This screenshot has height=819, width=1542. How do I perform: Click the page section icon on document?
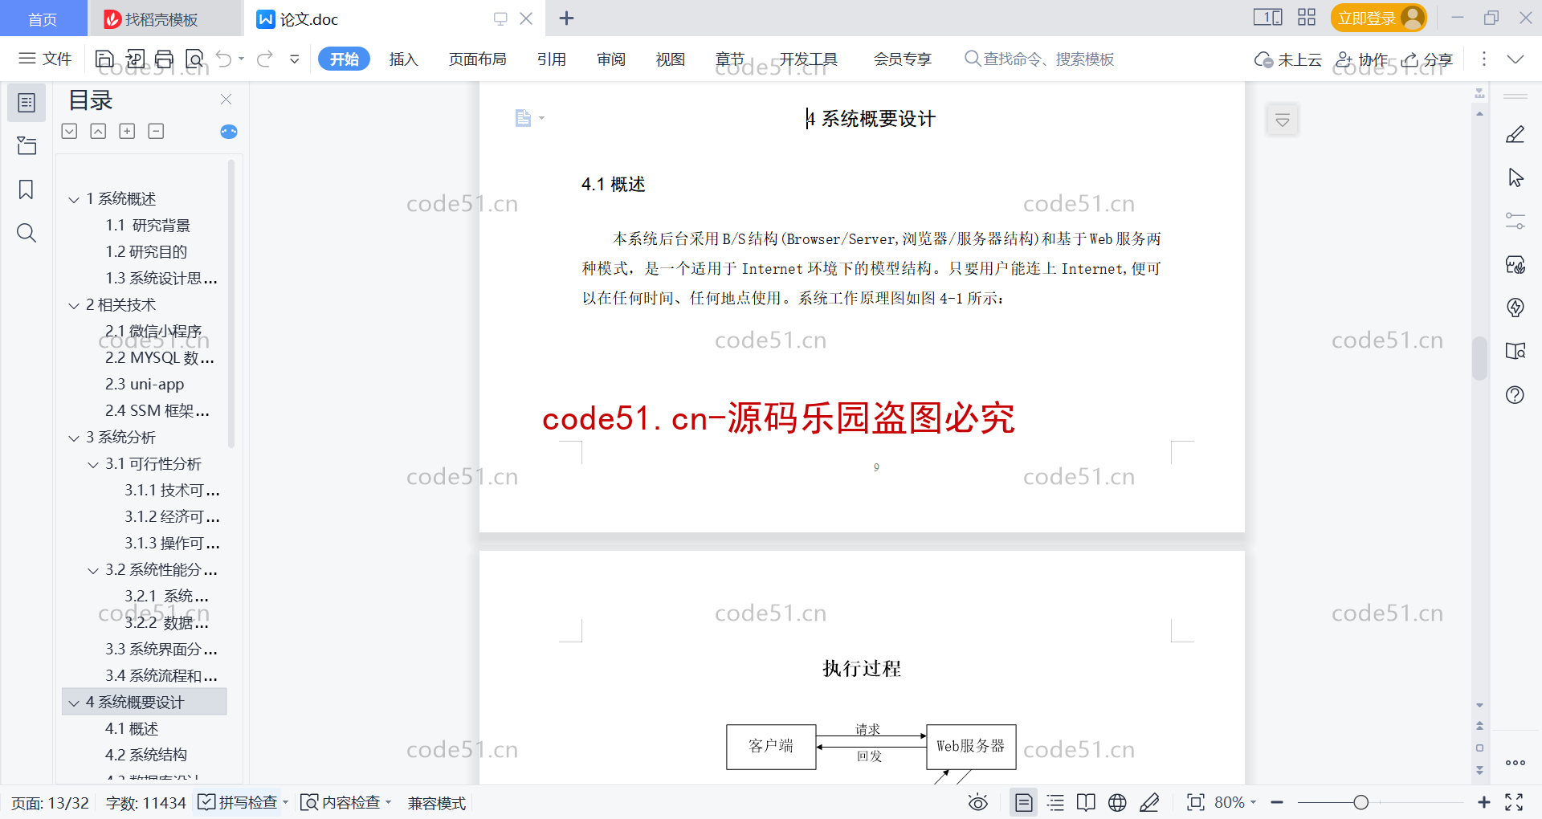coord(523,118)
